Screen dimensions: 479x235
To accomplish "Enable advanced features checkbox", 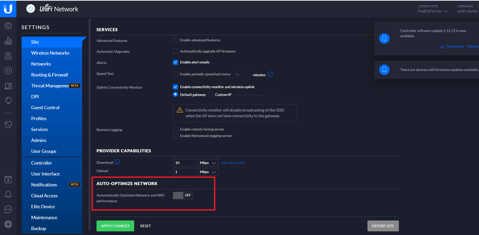I will [x=176, y=40].
